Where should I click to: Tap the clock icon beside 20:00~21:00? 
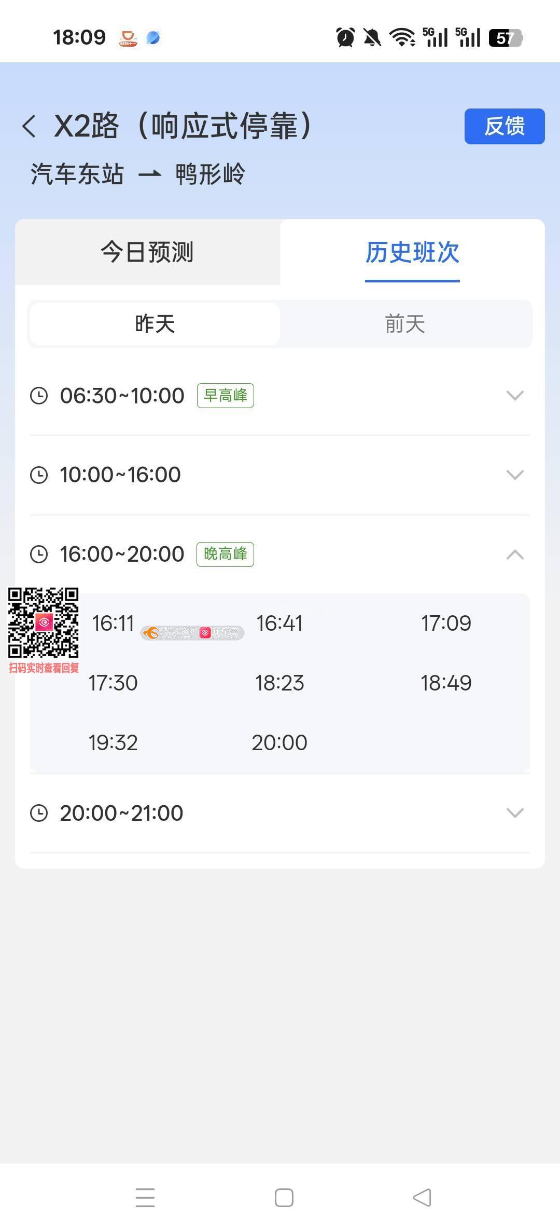click(x=39, y=813)
